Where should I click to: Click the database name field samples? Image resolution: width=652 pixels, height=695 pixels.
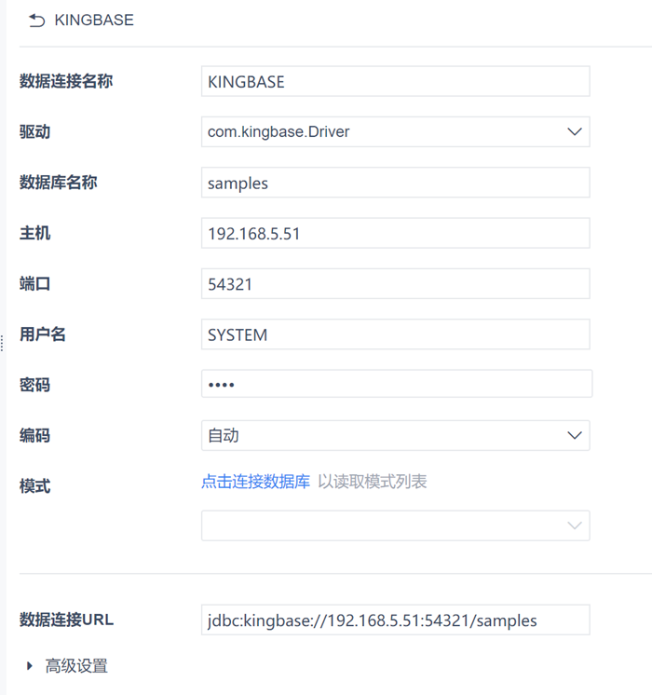[x=395, y=183]
